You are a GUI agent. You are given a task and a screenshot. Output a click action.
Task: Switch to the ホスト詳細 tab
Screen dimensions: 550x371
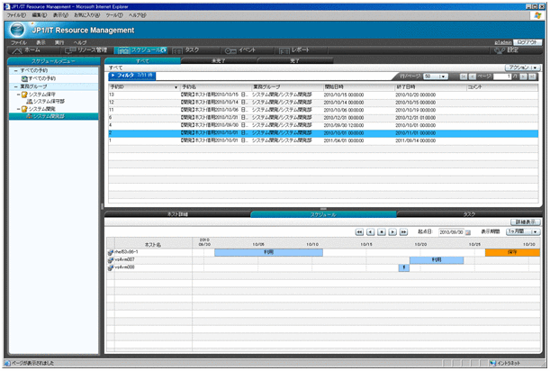[x=176, y=213]
